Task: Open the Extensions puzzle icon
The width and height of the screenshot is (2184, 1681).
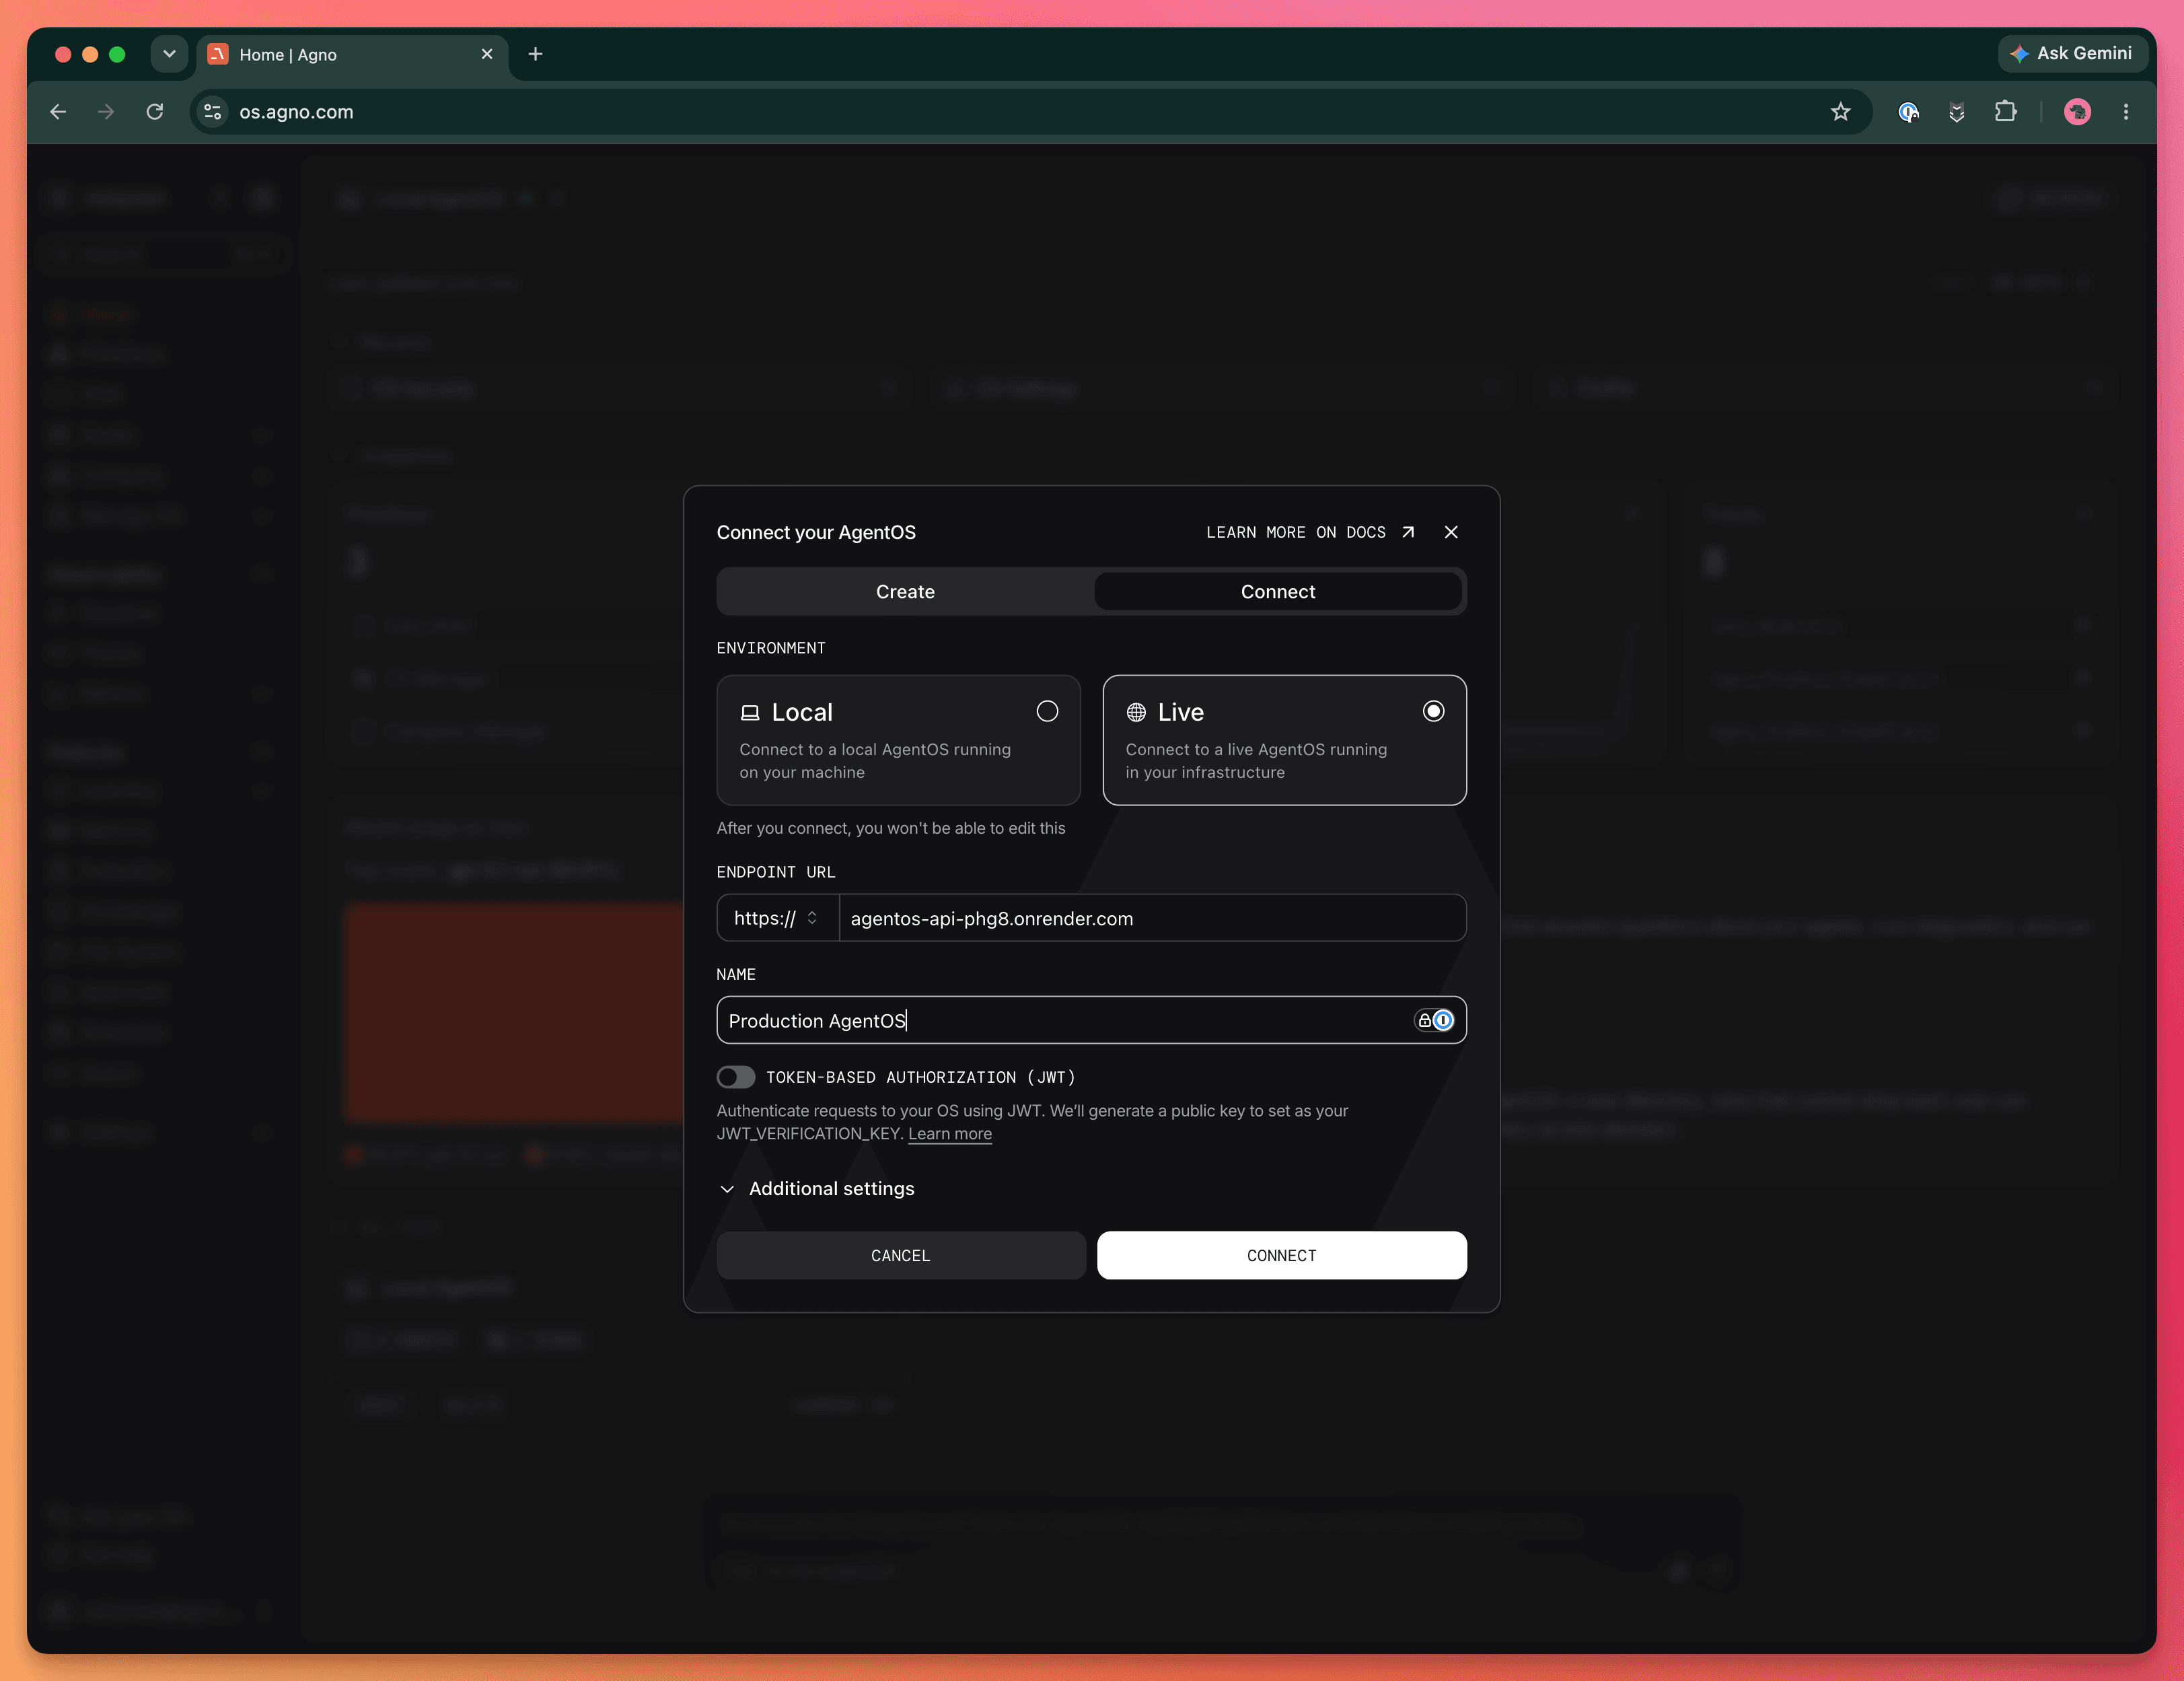Action: [2005, 112]
